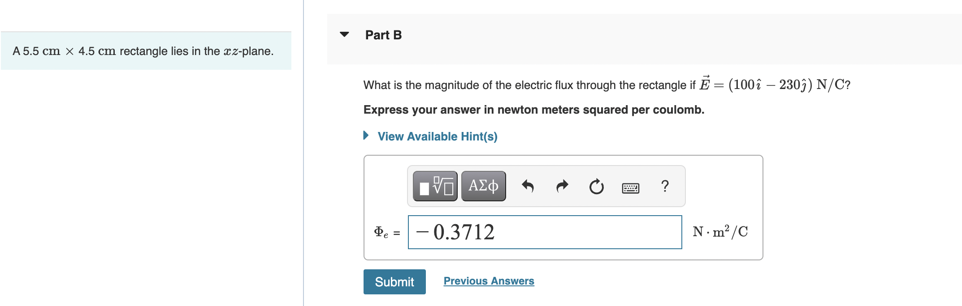The height and width of the screenshot is (306, 962).
Task: Click the Part B header title
Action: tap(383, 35)
